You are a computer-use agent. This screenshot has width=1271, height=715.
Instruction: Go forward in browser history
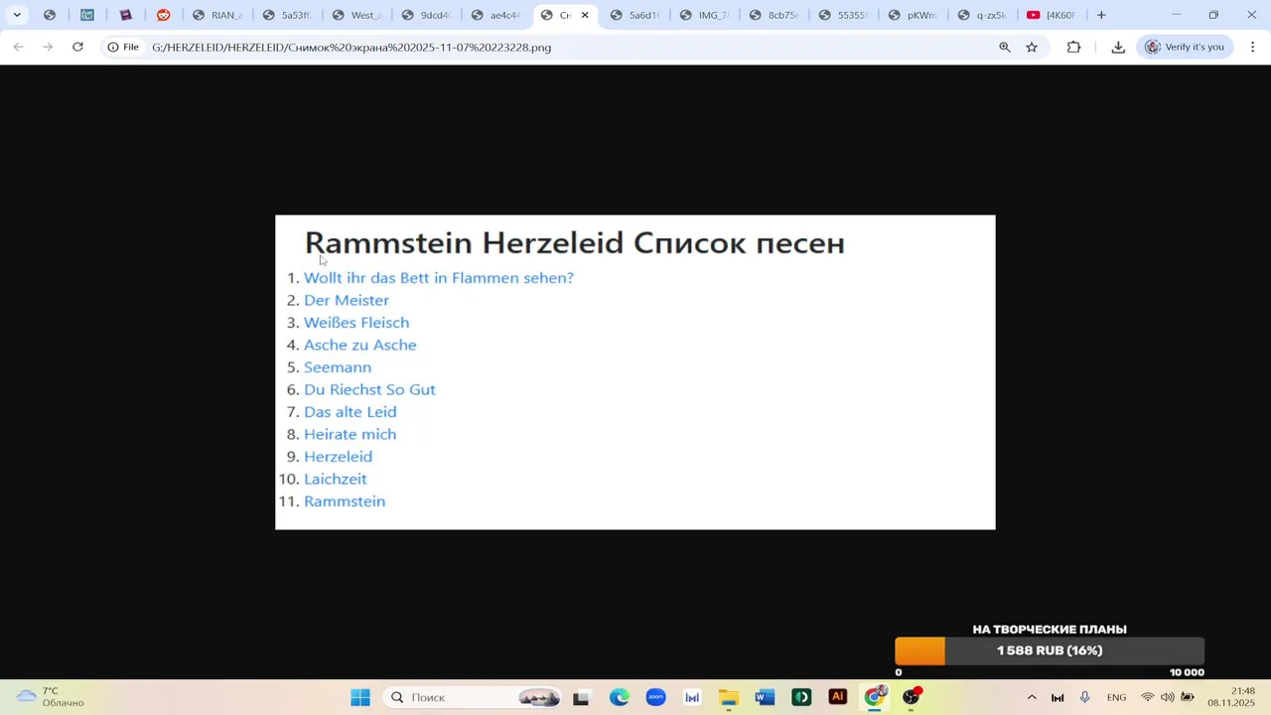click(x=48, y=47)
